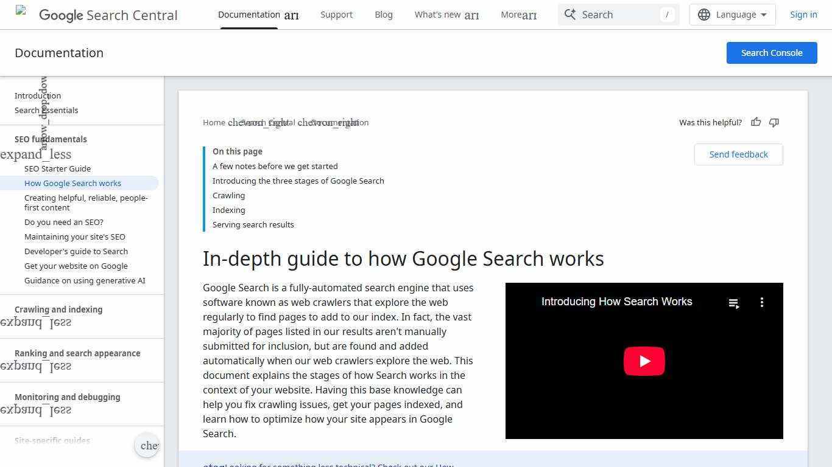Screen dimensions: 832x467
Task: Open the Language dropdown
Action: coord(736,14)
